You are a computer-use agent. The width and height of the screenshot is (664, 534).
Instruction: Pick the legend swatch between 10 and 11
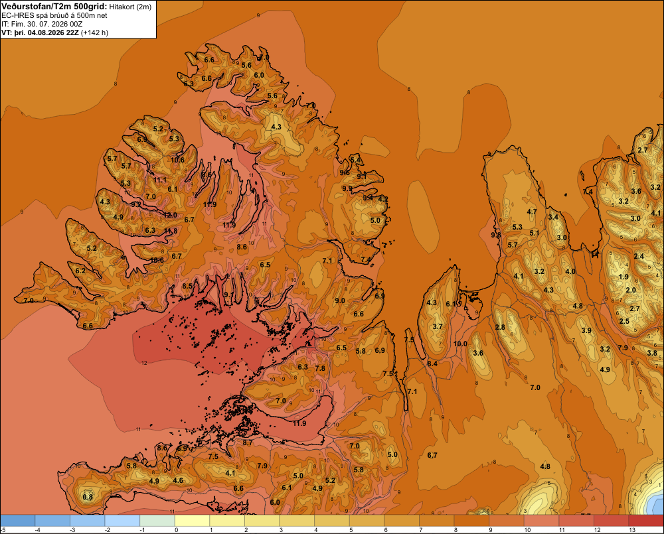[542, 521]
